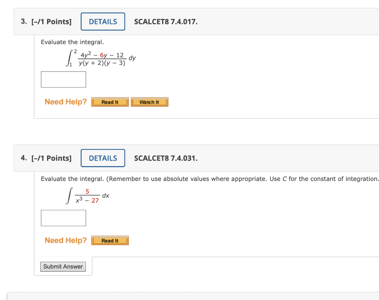Open DETAILS for question 3
Viewport: 379px width, 300px height.
click(103, 22)
